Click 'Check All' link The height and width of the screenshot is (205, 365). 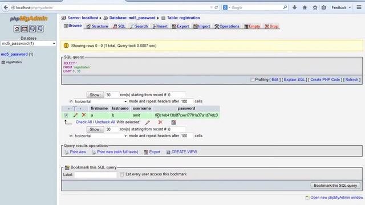point(84,122)
